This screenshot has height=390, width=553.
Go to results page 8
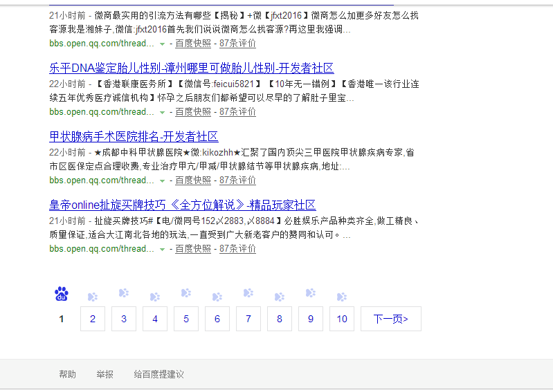pyautogui.click(x=280, y=319)
